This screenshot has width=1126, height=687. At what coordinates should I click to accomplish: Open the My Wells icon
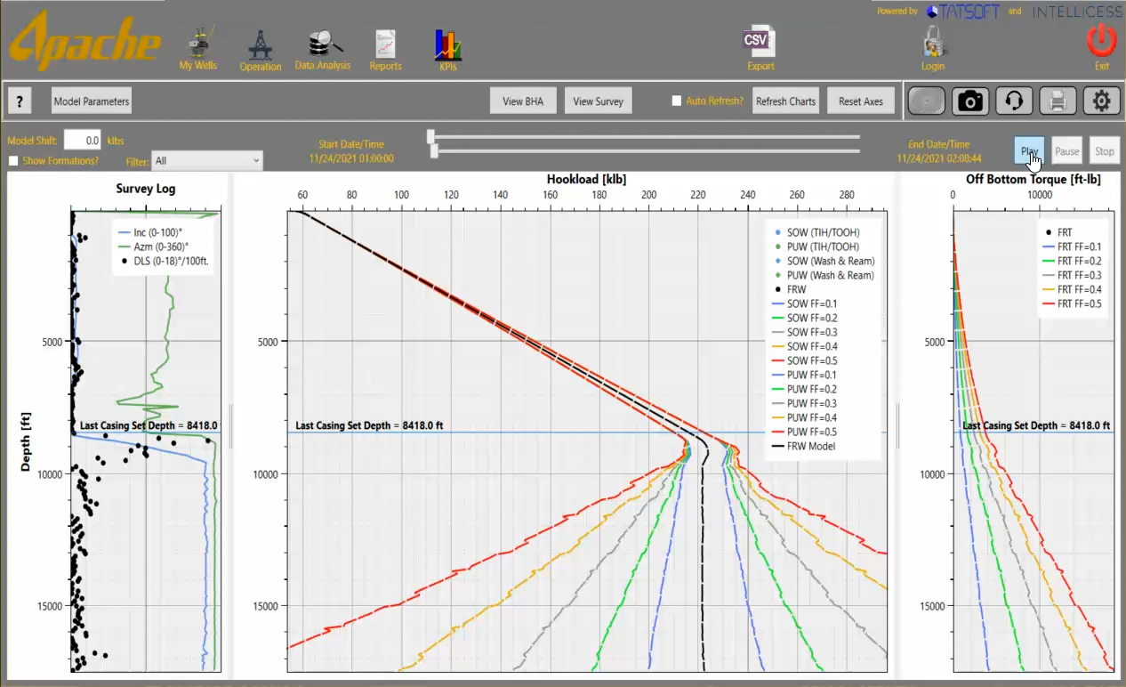pos(197,44)
